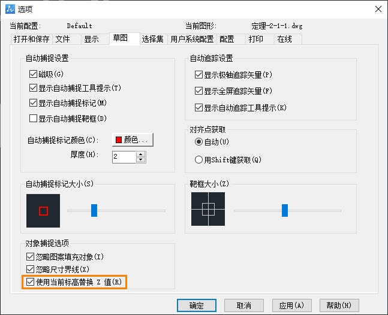Viewport: 388px width, 315px height.
Task: Click the app icon in the title bar
Action: tap(10, 9)
